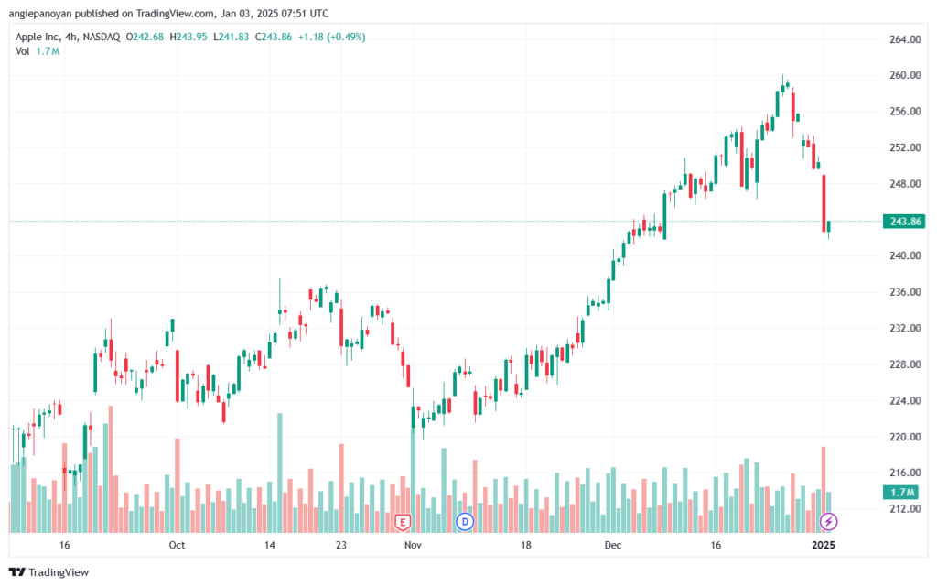Click the NASDAQ exchange label
Screen dimensions: 937x587
click(102, 37)
